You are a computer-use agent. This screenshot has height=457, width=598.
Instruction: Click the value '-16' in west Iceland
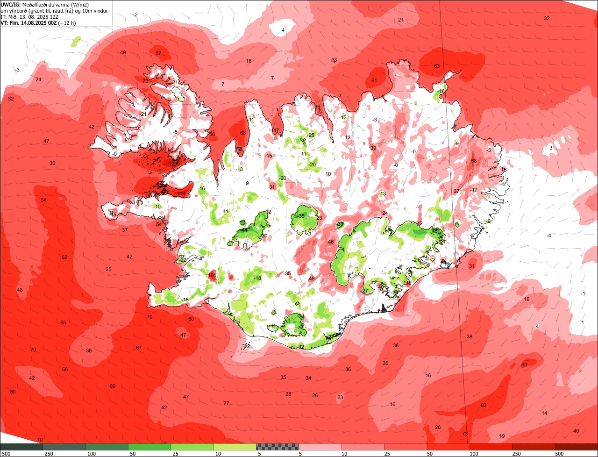(x=201, y=188)
